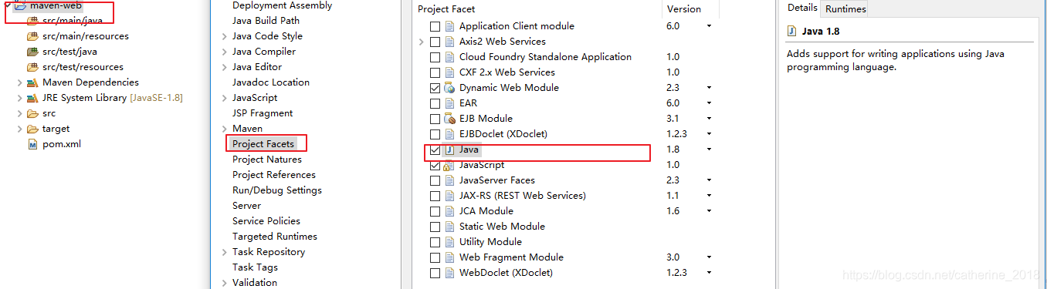Uncheck the Dynamic Web Module checkbox
The width and height of the screenshot is (1047, 289).
coord(435,88)
